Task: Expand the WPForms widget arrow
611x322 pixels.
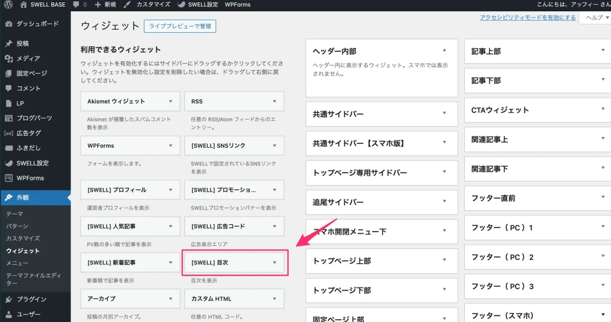Action: tap(171, 146)
